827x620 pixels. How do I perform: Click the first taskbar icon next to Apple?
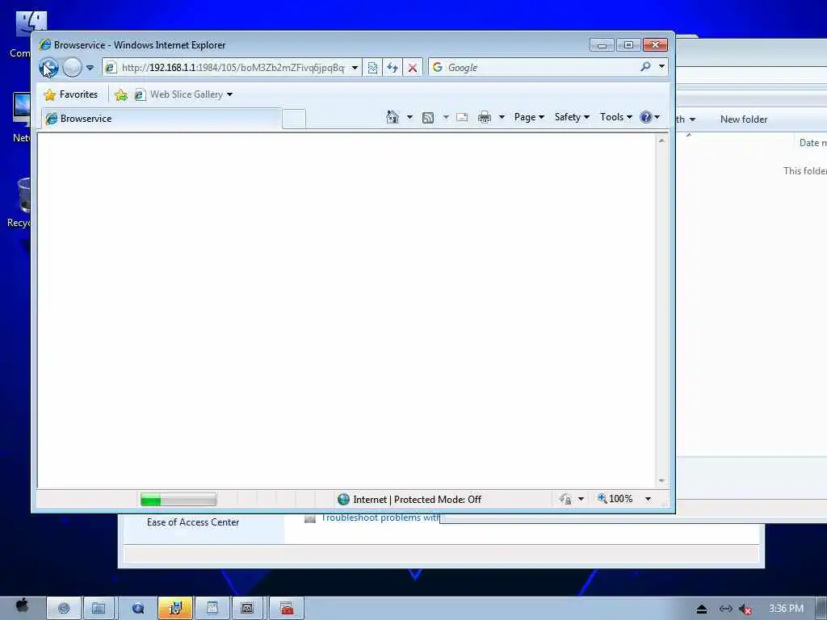pyautogui.click(x=64, y=608)
